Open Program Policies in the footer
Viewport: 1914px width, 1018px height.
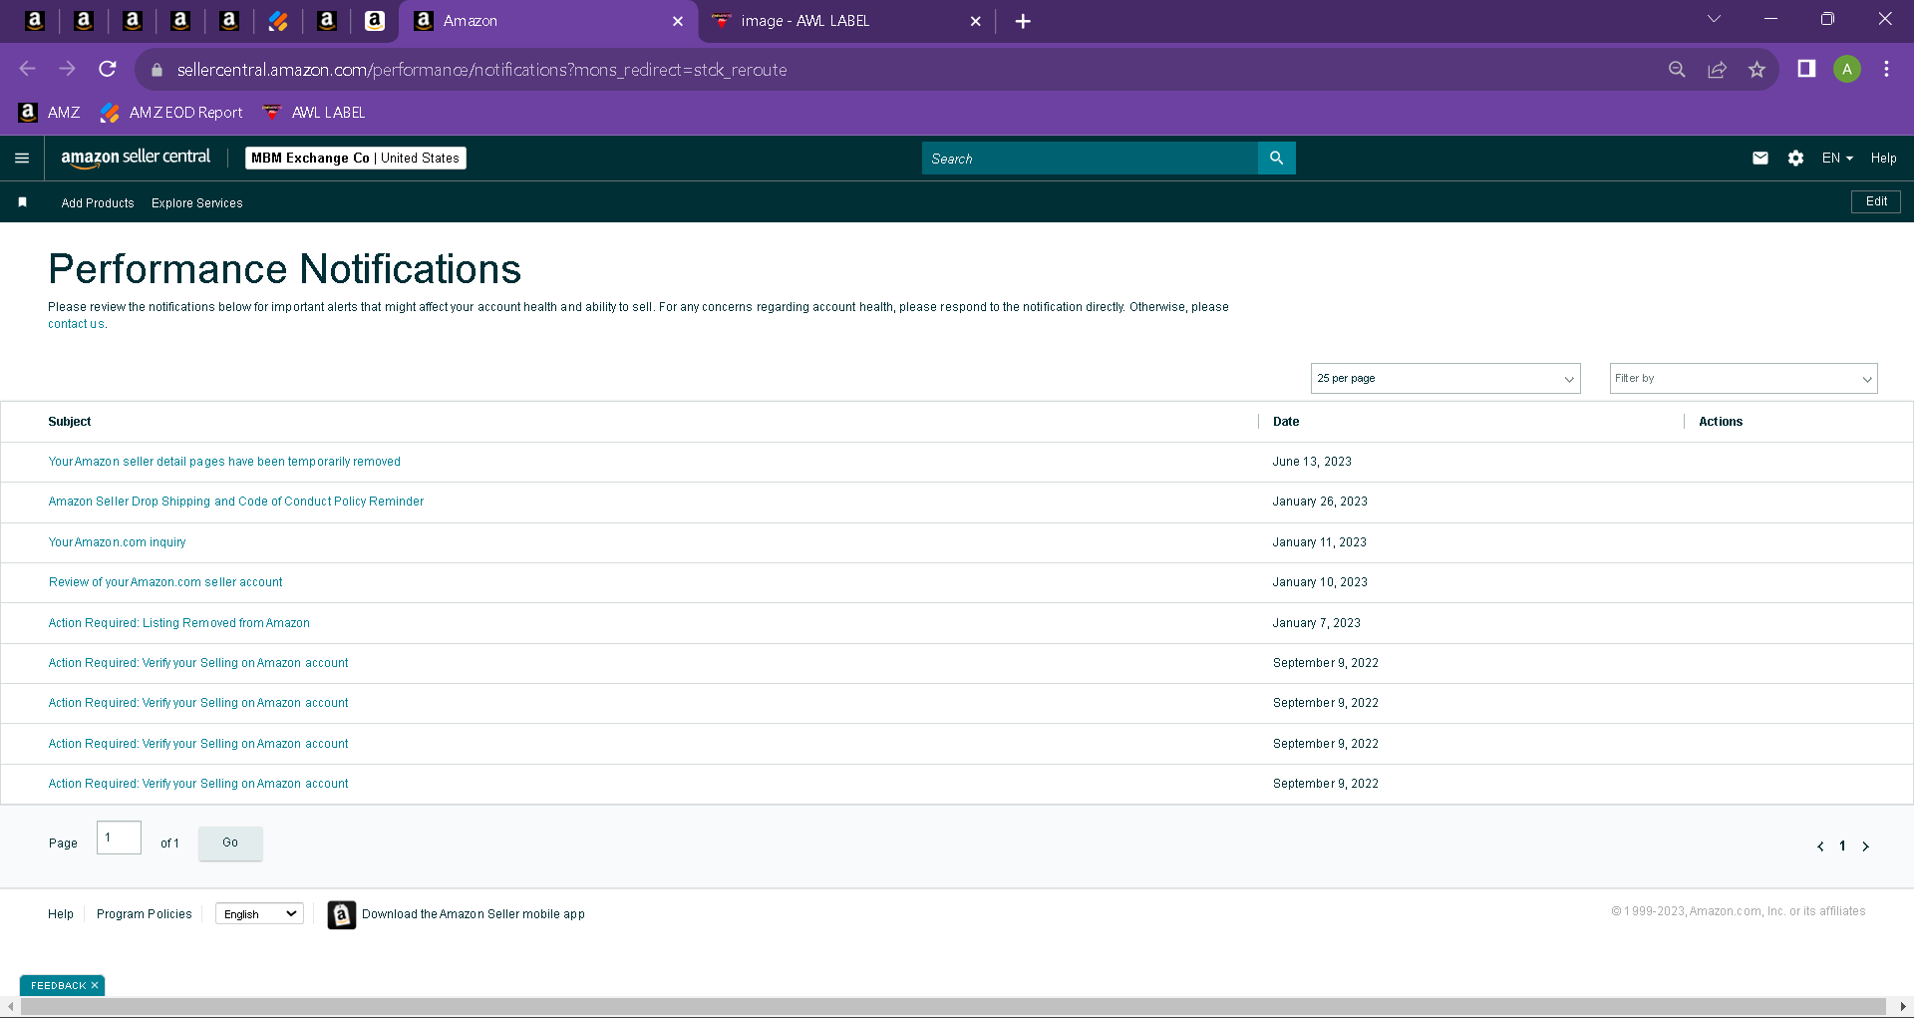tap(145, 914)
